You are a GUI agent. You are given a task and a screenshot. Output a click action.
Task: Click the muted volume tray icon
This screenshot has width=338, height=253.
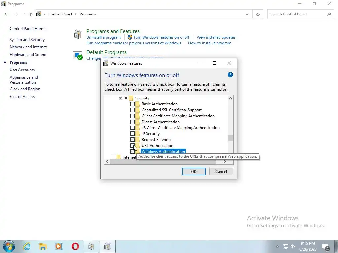[293, 246]
